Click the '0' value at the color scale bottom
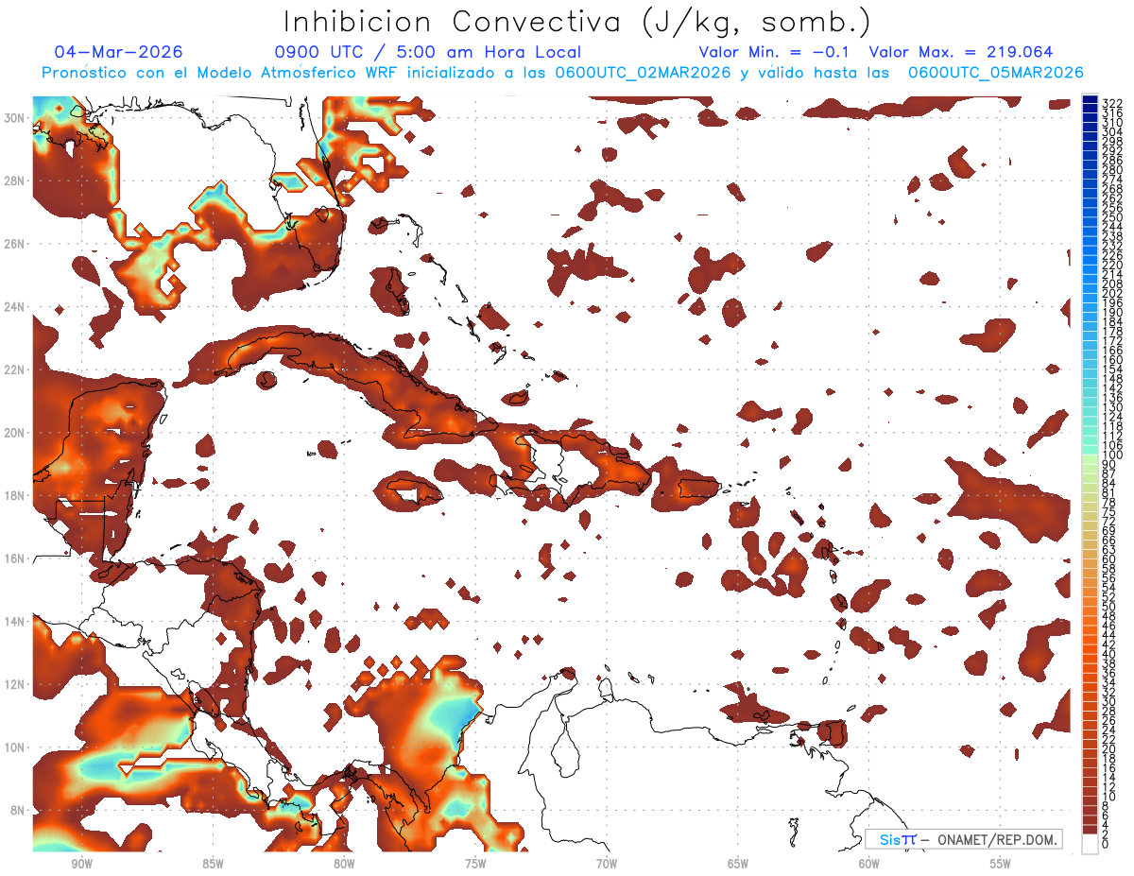This screenshot has height=876, width=1134. coord(1106,844)
